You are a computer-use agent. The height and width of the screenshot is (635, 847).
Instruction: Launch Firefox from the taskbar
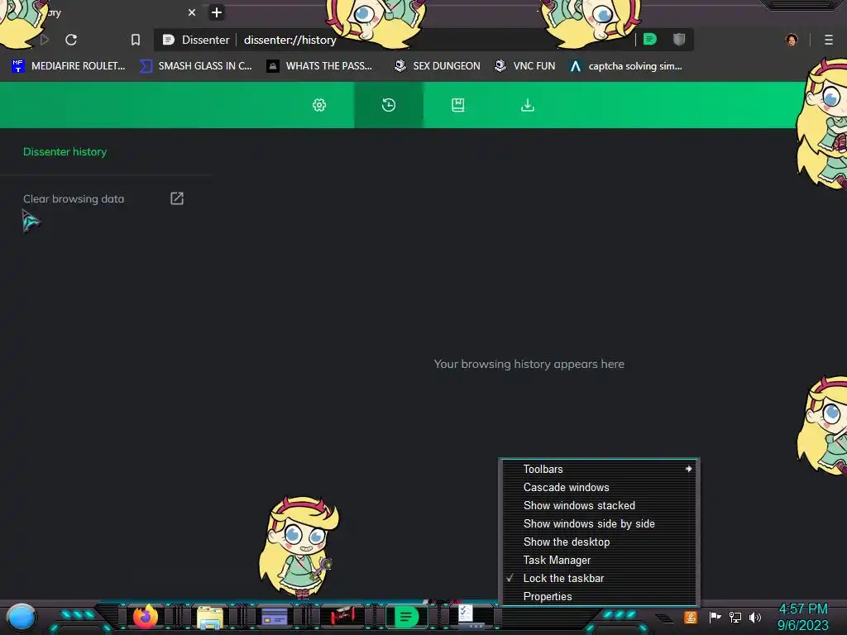(146, 617)
